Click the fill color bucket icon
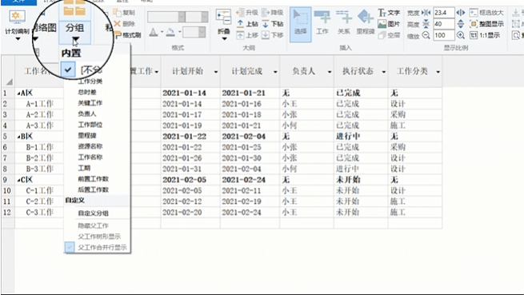The image size is (524, 295). 170,33
